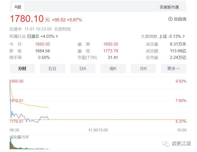The height and width of the screenshot is (152, 197).
Task: Select the A股 tab
Action: [x=18, y=7]
